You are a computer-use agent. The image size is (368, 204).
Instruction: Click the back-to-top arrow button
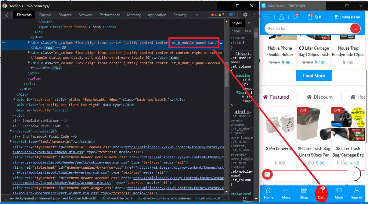coord(354,174)
